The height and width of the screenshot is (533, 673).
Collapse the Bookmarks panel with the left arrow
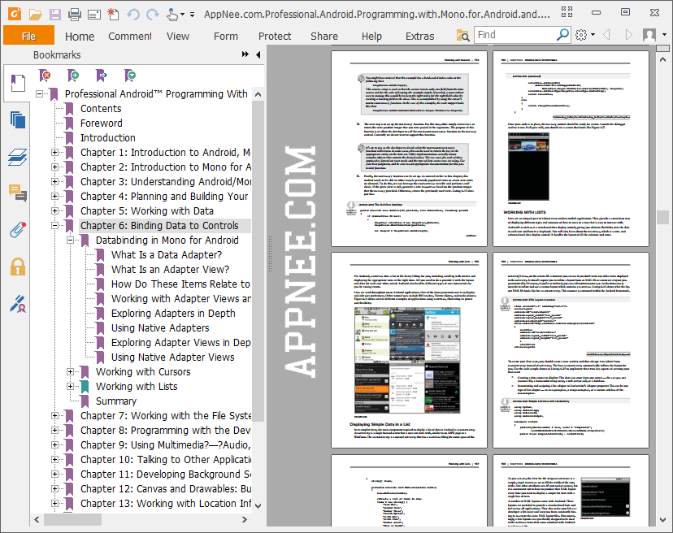[x=258, y=54]
